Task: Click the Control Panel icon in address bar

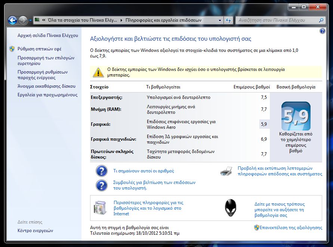Action: 37,20
